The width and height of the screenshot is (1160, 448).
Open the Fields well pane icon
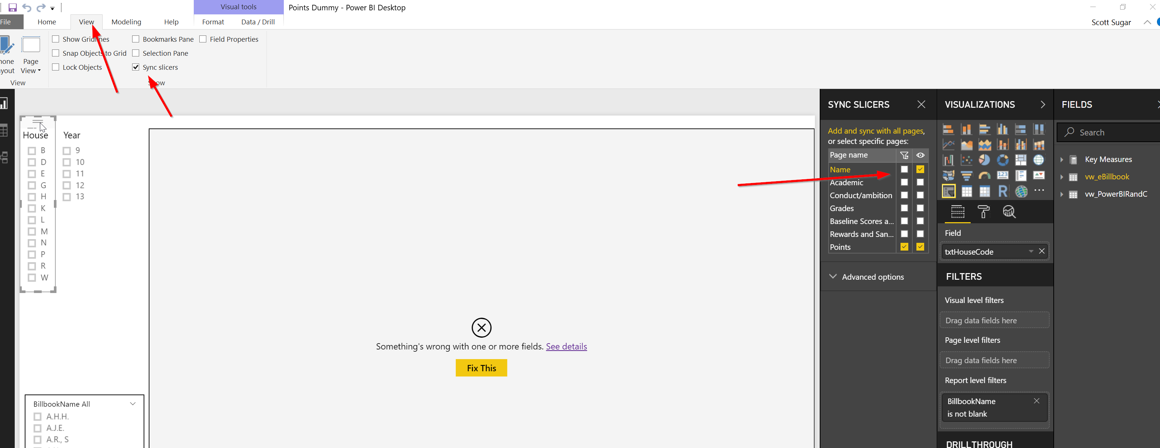[957, 211]
